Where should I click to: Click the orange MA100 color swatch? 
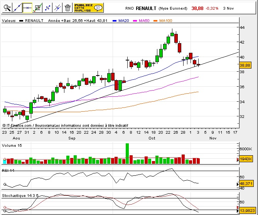coord(155,21)
